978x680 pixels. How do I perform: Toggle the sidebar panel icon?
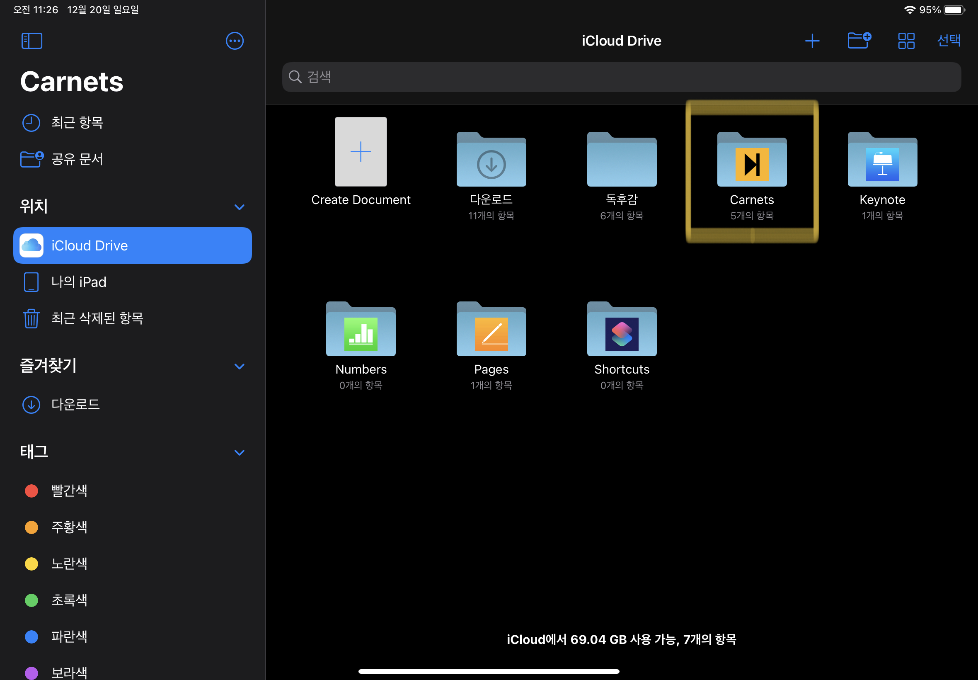32,41
